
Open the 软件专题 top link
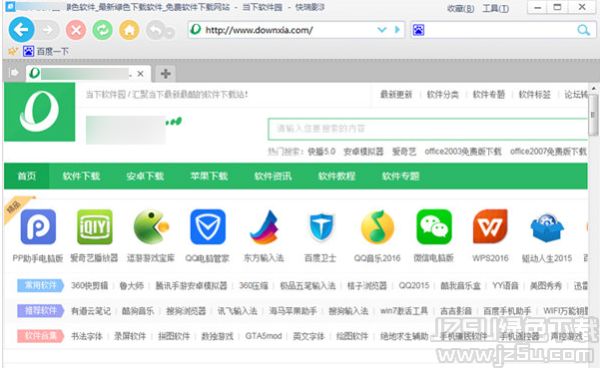488,95
